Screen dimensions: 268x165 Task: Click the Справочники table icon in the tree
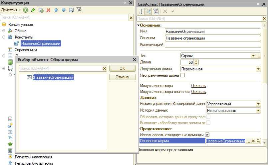[10, 49]
